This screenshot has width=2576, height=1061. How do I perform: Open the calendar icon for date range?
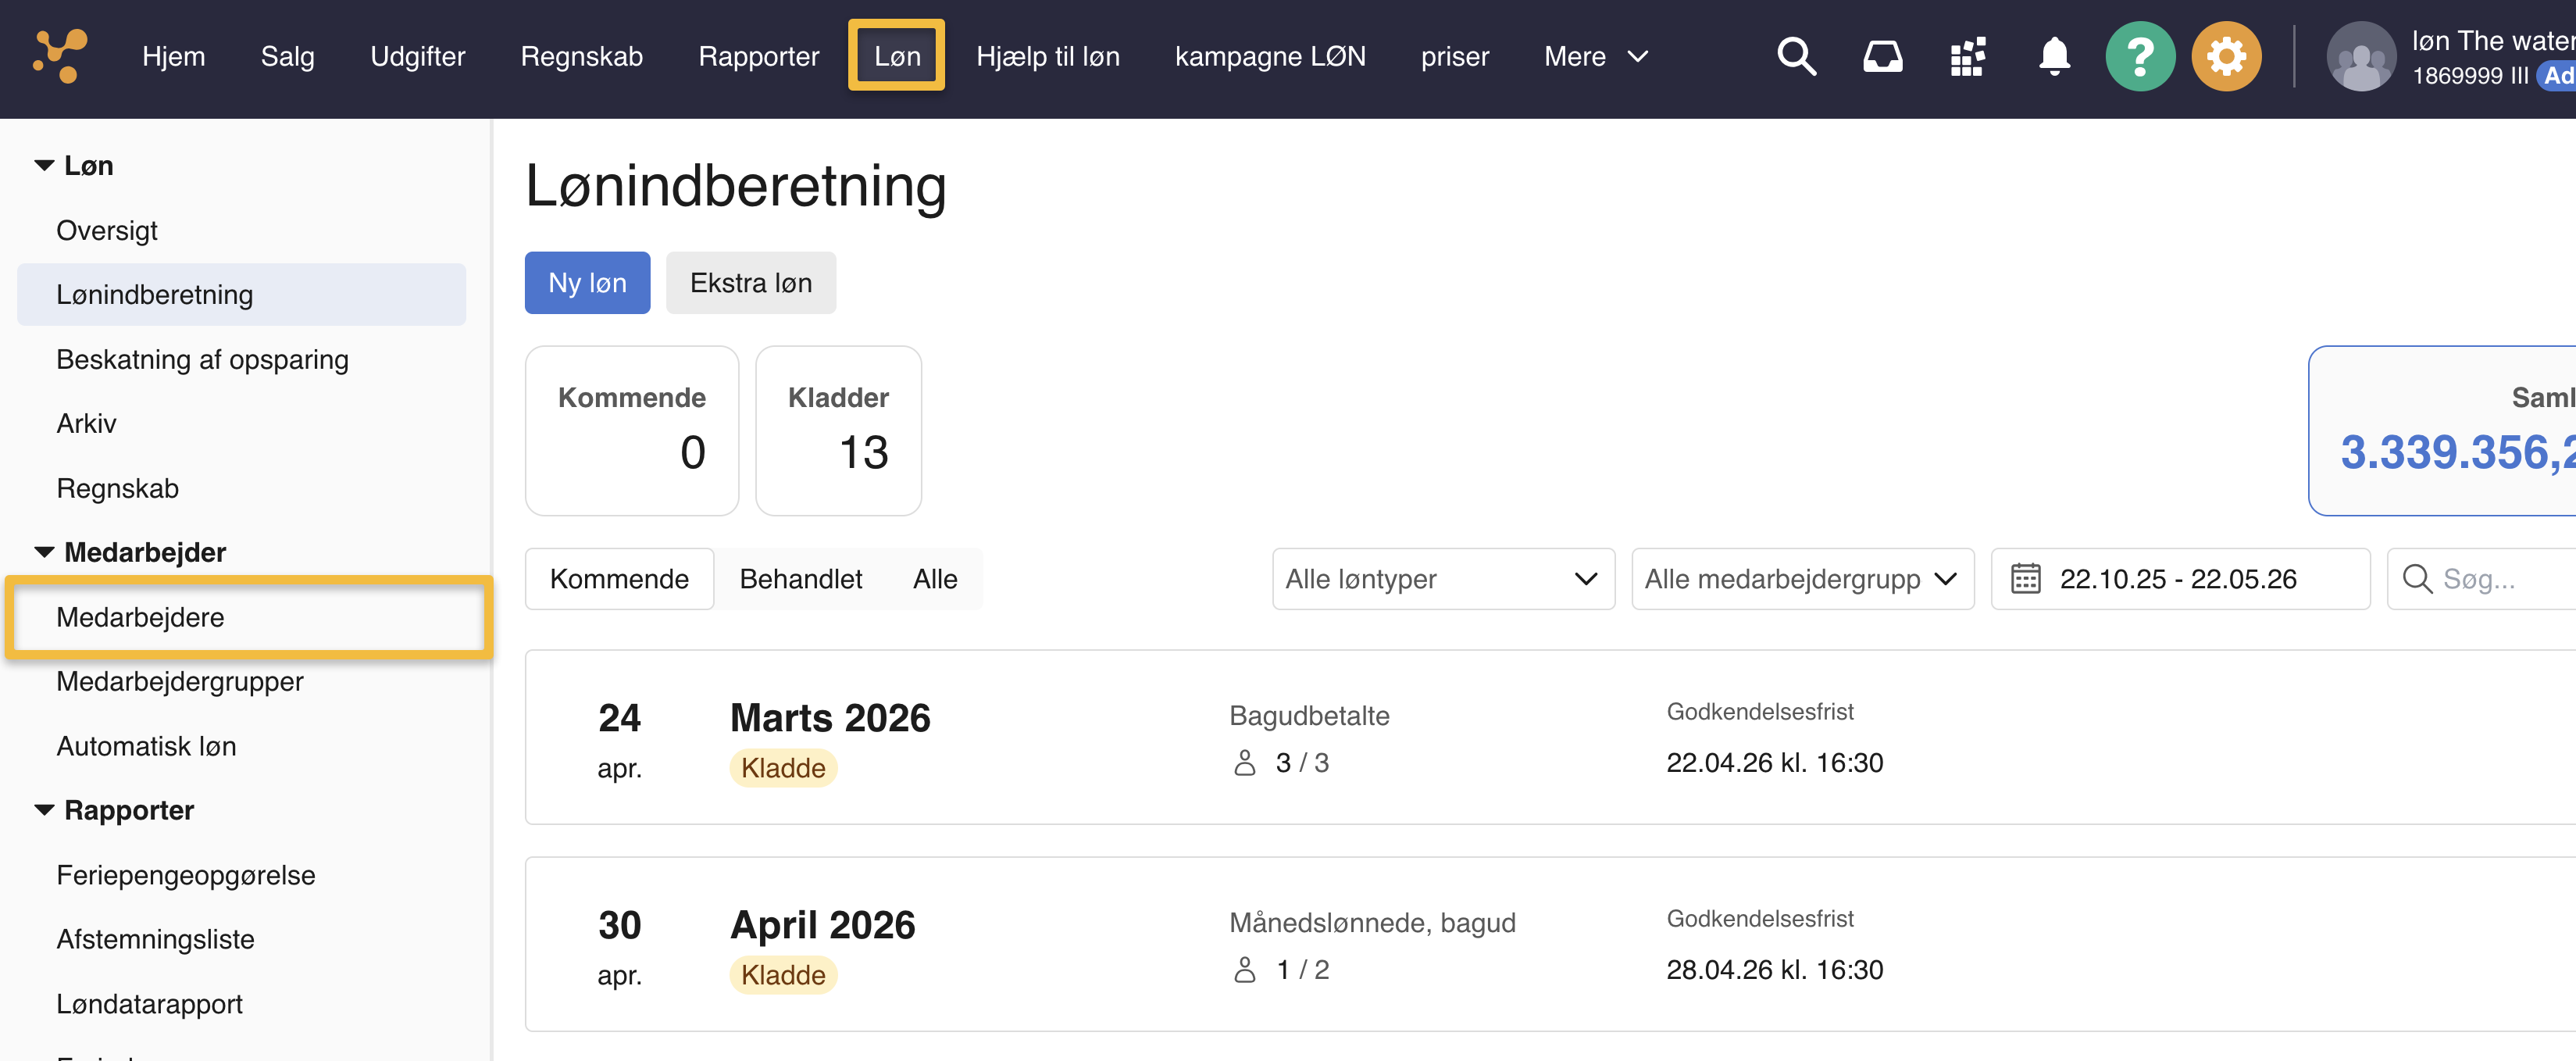coord(2027,578)
